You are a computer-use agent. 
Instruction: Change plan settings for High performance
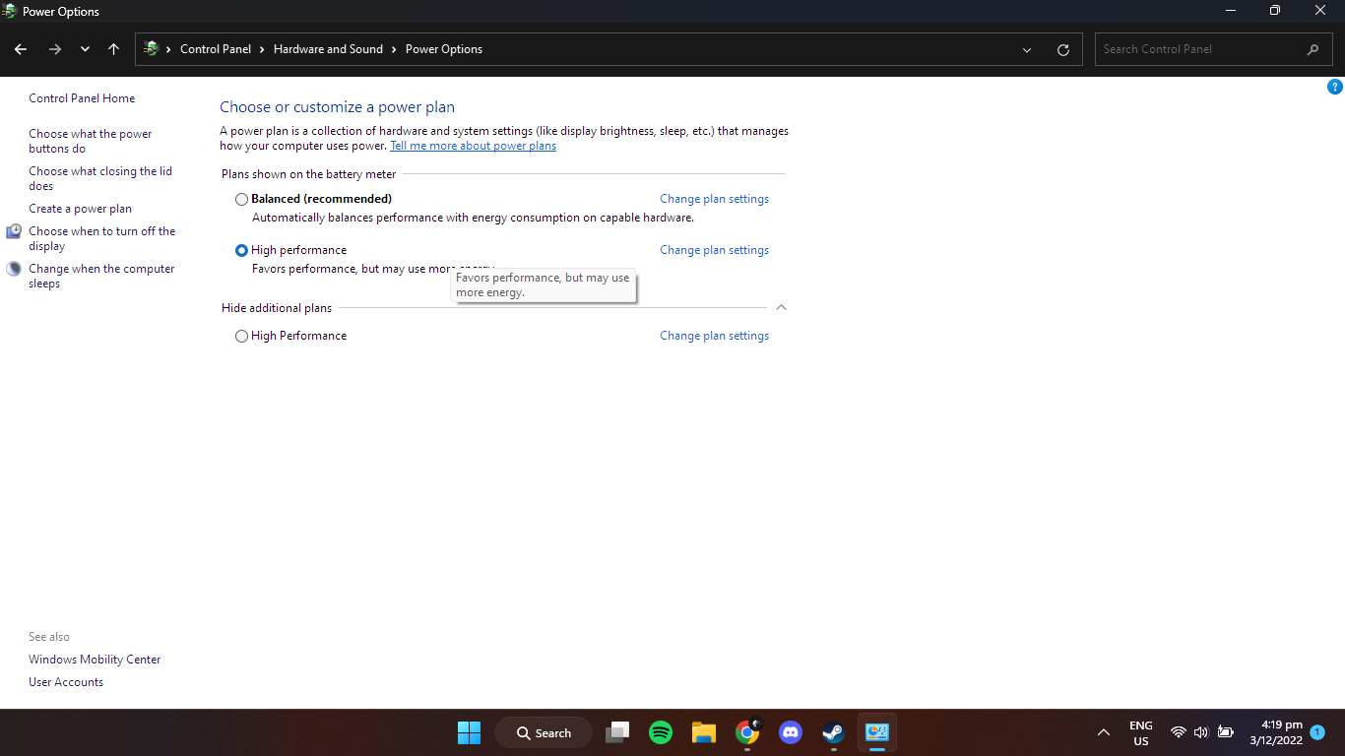(x=714, y=250)
